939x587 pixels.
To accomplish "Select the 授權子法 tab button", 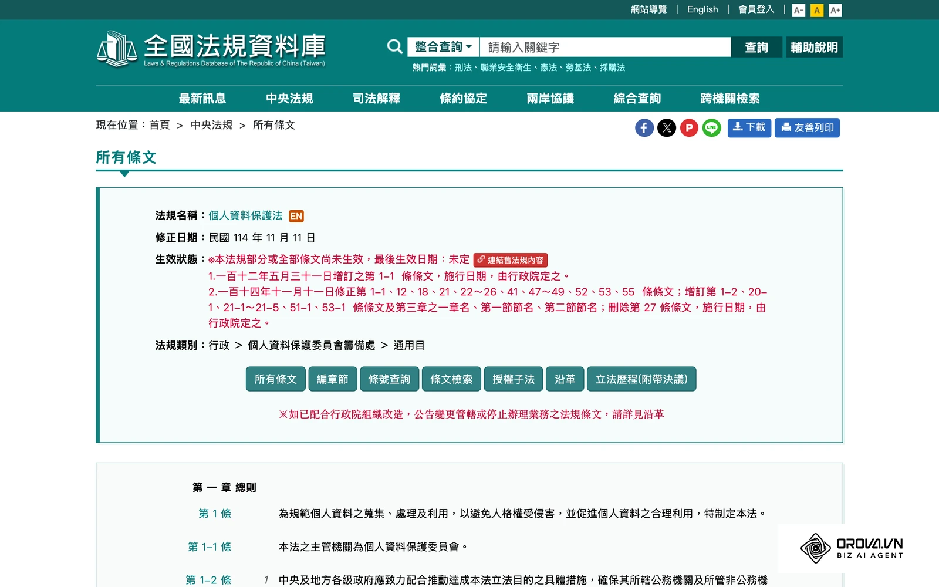I will click(514, 379).
